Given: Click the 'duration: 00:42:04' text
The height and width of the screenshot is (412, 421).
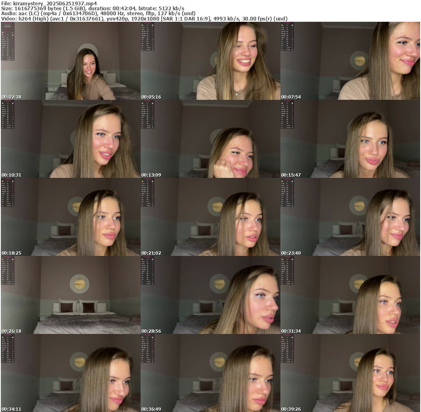Looking at the screenshot, I should coord(113,8).
